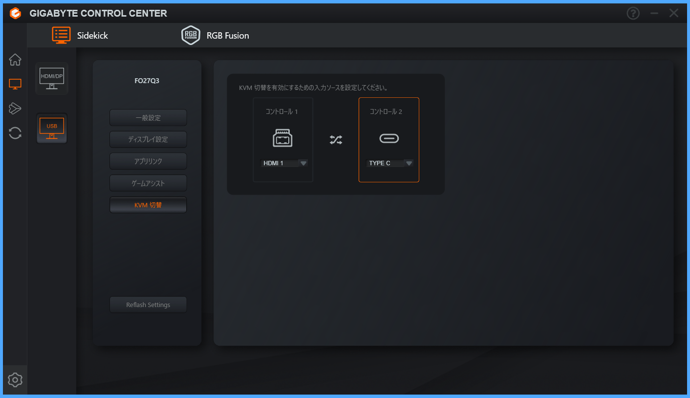
Task: Select the コントロール 2 card
Action: 389,140
